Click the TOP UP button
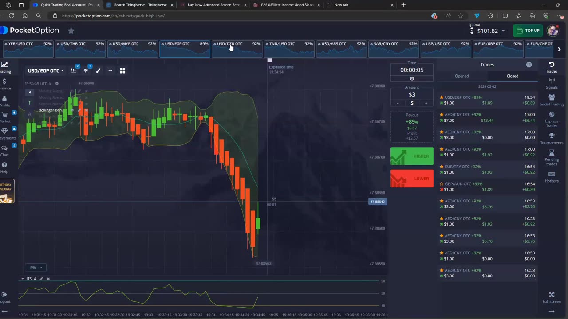This screenshot has width=568, height=319. click(528, 31)
